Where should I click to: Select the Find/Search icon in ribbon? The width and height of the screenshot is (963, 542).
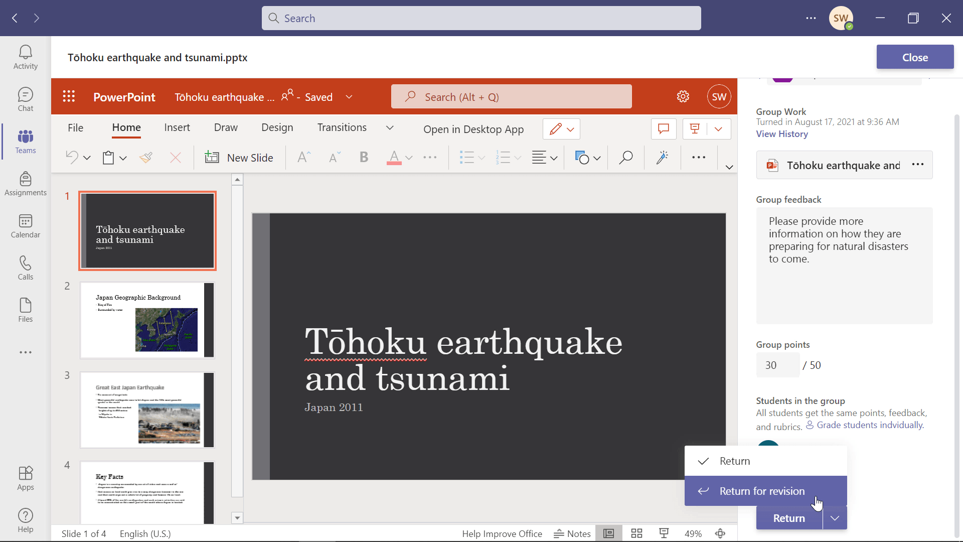tap(625, 158)
